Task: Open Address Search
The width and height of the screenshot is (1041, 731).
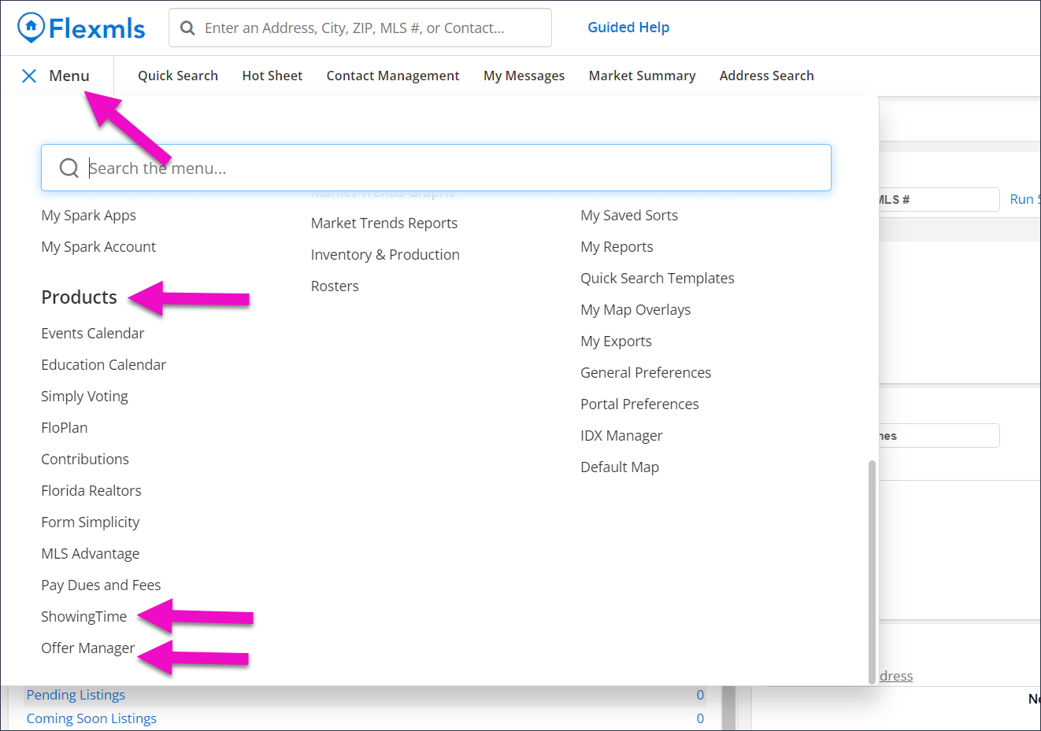Action: tap(766, 76)
